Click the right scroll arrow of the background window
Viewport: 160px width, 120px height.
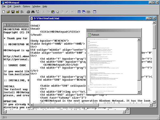(124, 112)
